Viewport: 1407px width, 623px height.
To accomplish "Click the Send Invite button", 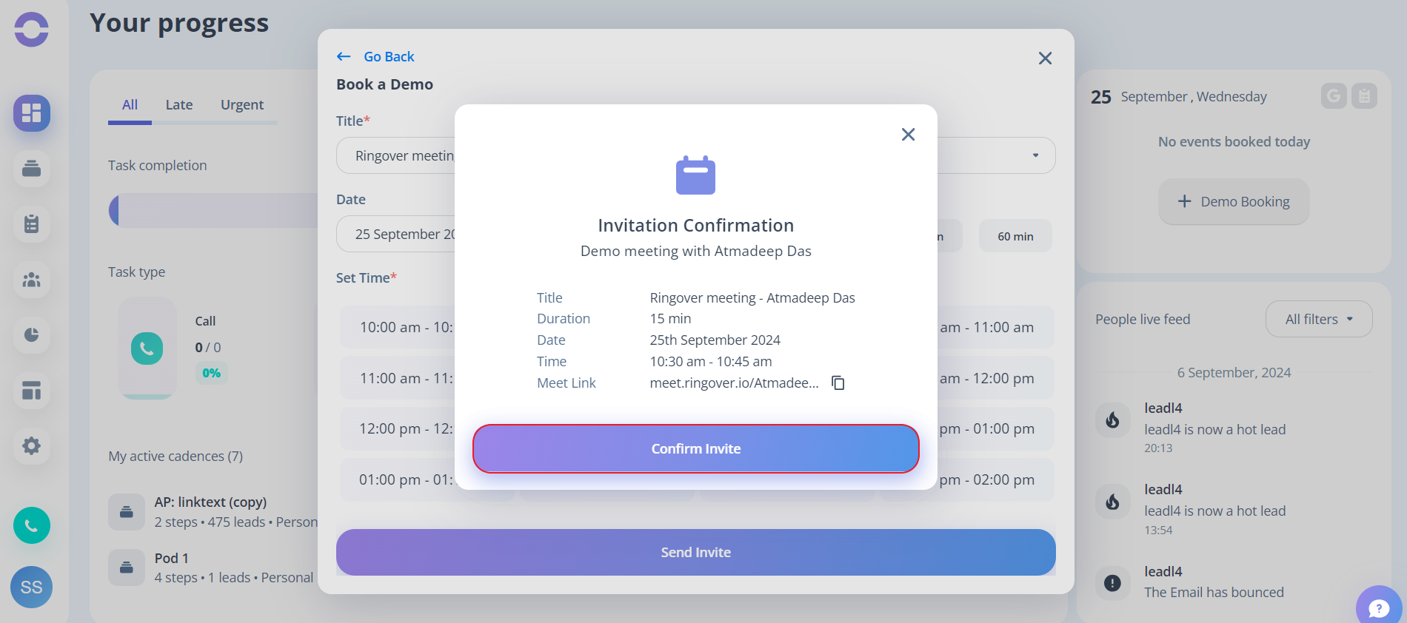I will (696, 552).
